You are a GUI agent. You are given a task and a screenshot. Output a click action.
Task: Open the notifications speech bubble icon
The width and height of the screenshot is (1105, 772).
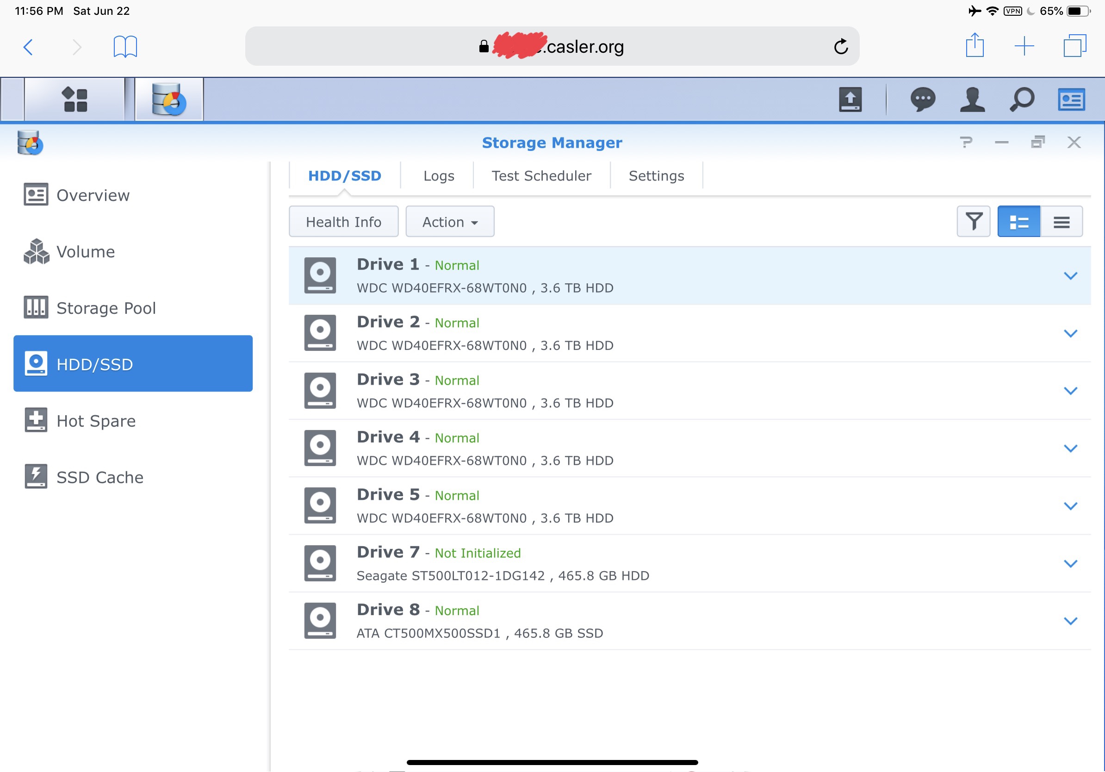[923, 100]
